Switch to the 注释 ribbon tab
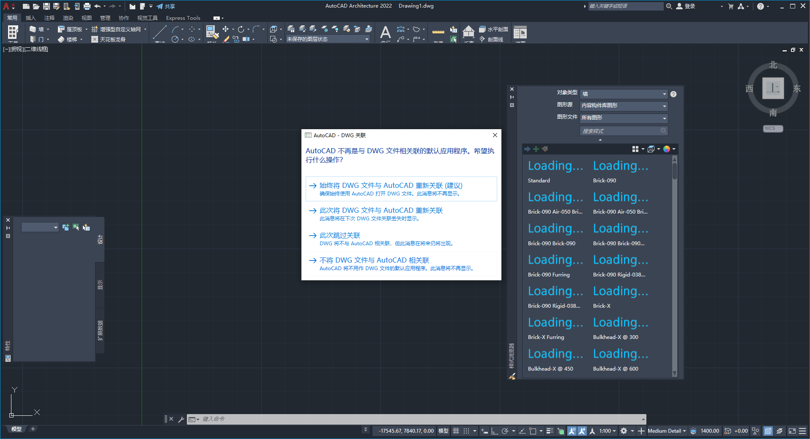Image resolution: width=810 pixels, height=439 pixels. click(x=49, y=18)
